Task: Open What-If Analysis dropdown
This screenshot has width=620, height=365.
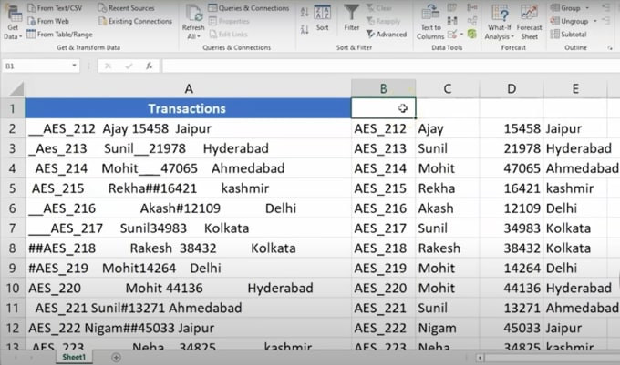Action: (x=499, y=22)
